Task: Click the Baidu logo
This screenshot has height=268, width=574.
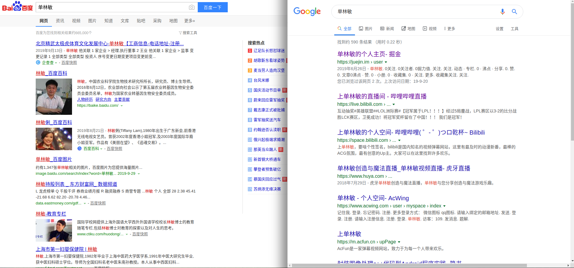Action: [x=17, y=7]
